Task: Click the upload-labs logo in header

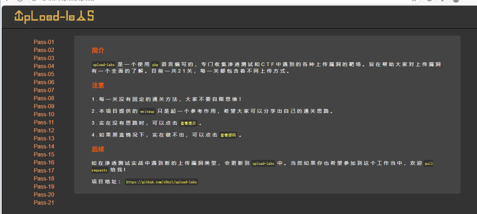Action: 54,16
